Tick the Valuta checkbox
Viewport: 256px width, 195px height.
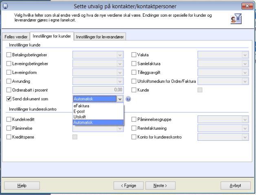[134, 54]
